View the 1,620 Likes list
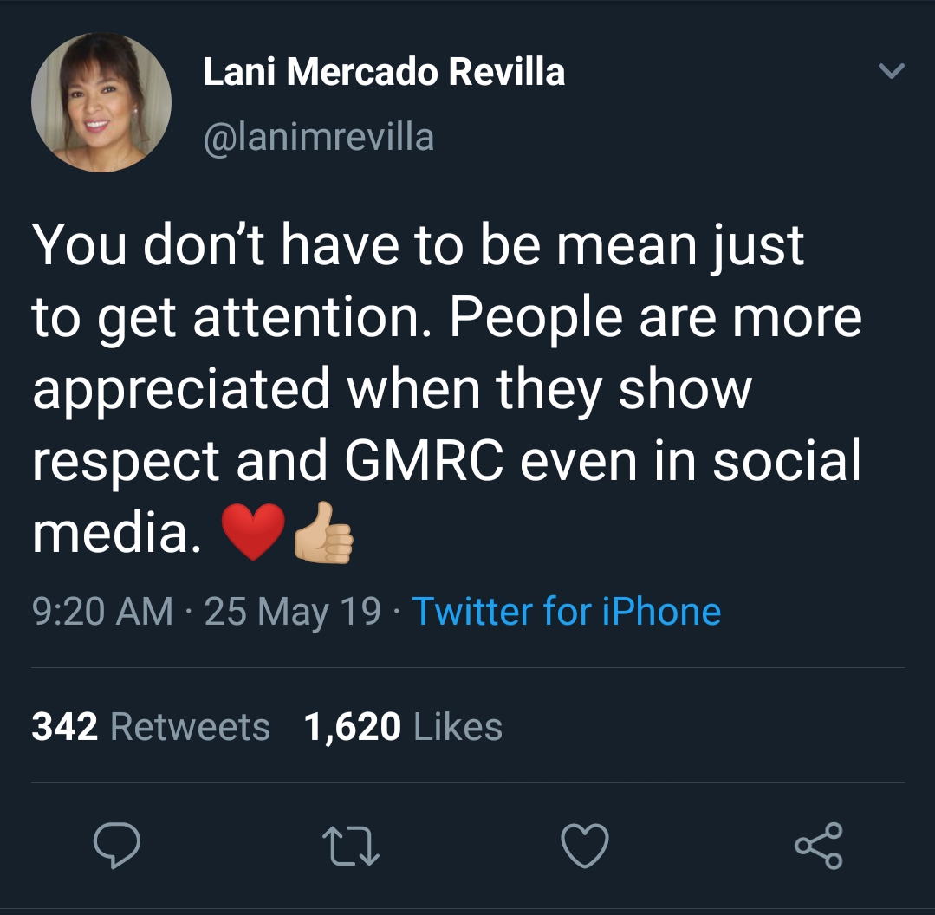The height and width of the screenshot is (915, 935). [403, 726]
